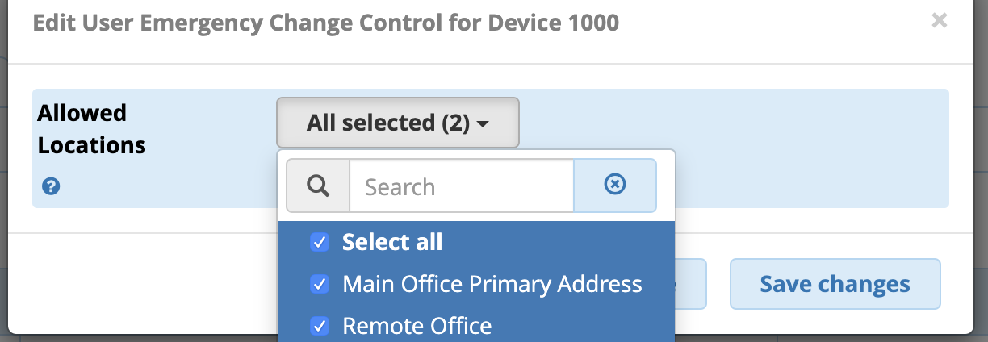Click the Allowed Locations field label
The height and width of the screenshot is (342, 988).
(x=90, y=128)
